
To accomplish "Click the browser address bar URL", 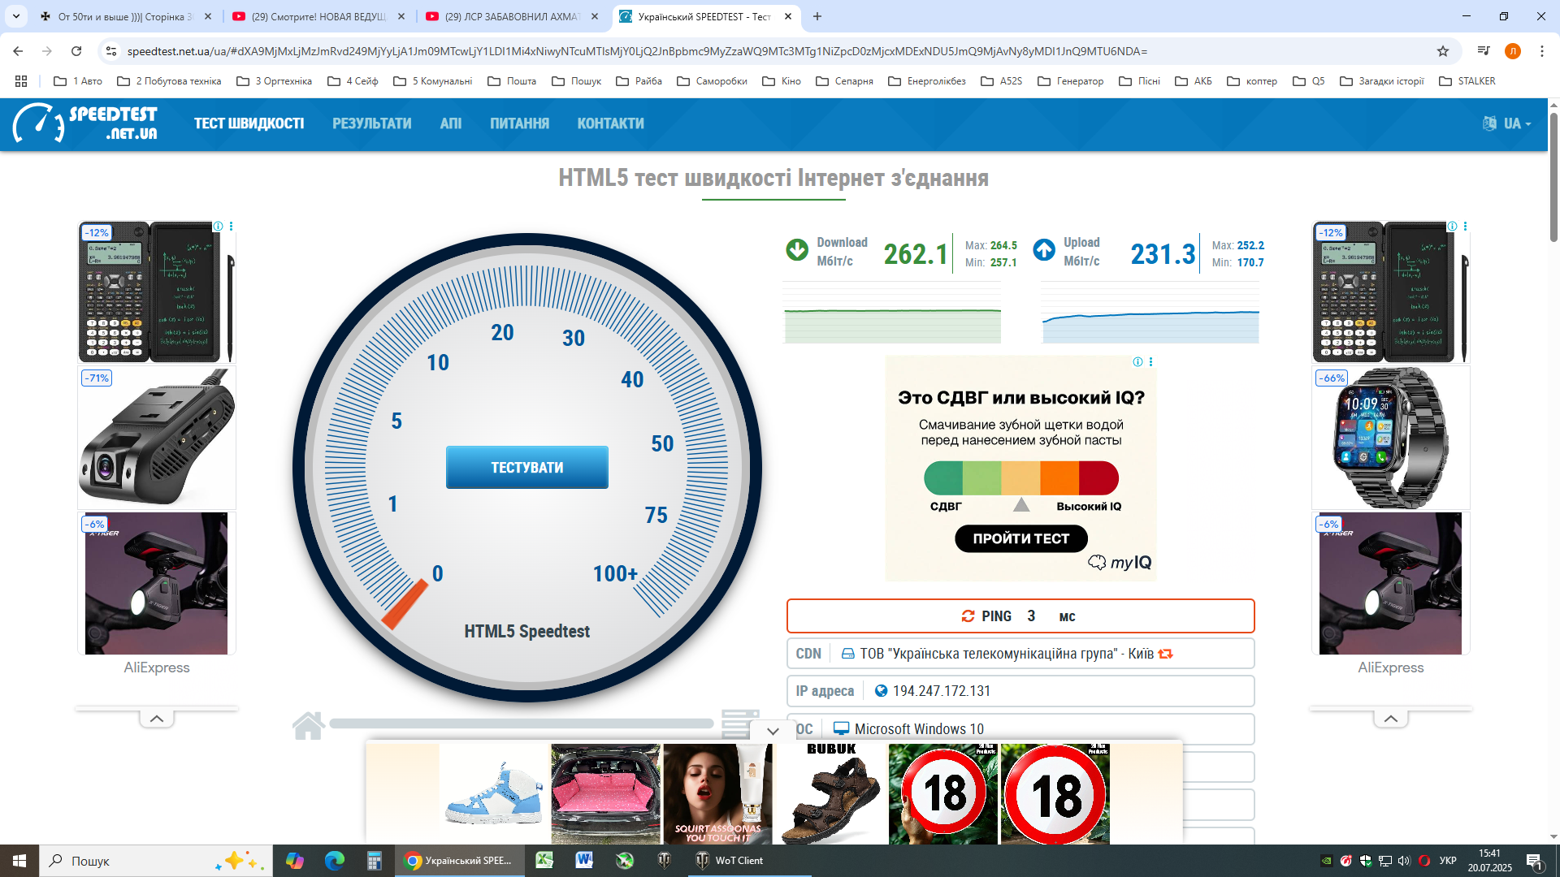I will click(637, 51).
